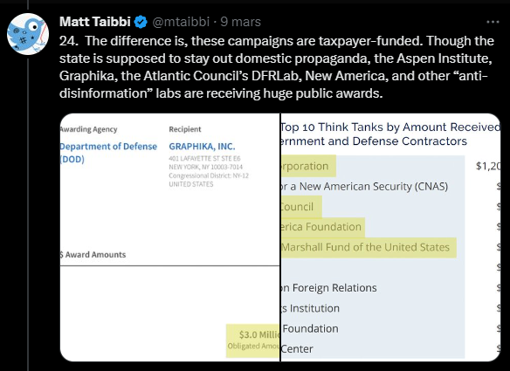Viewport: 510px width, 371px height.
Task: Click the Matt Taibbi display name
Action: point(95,22)
